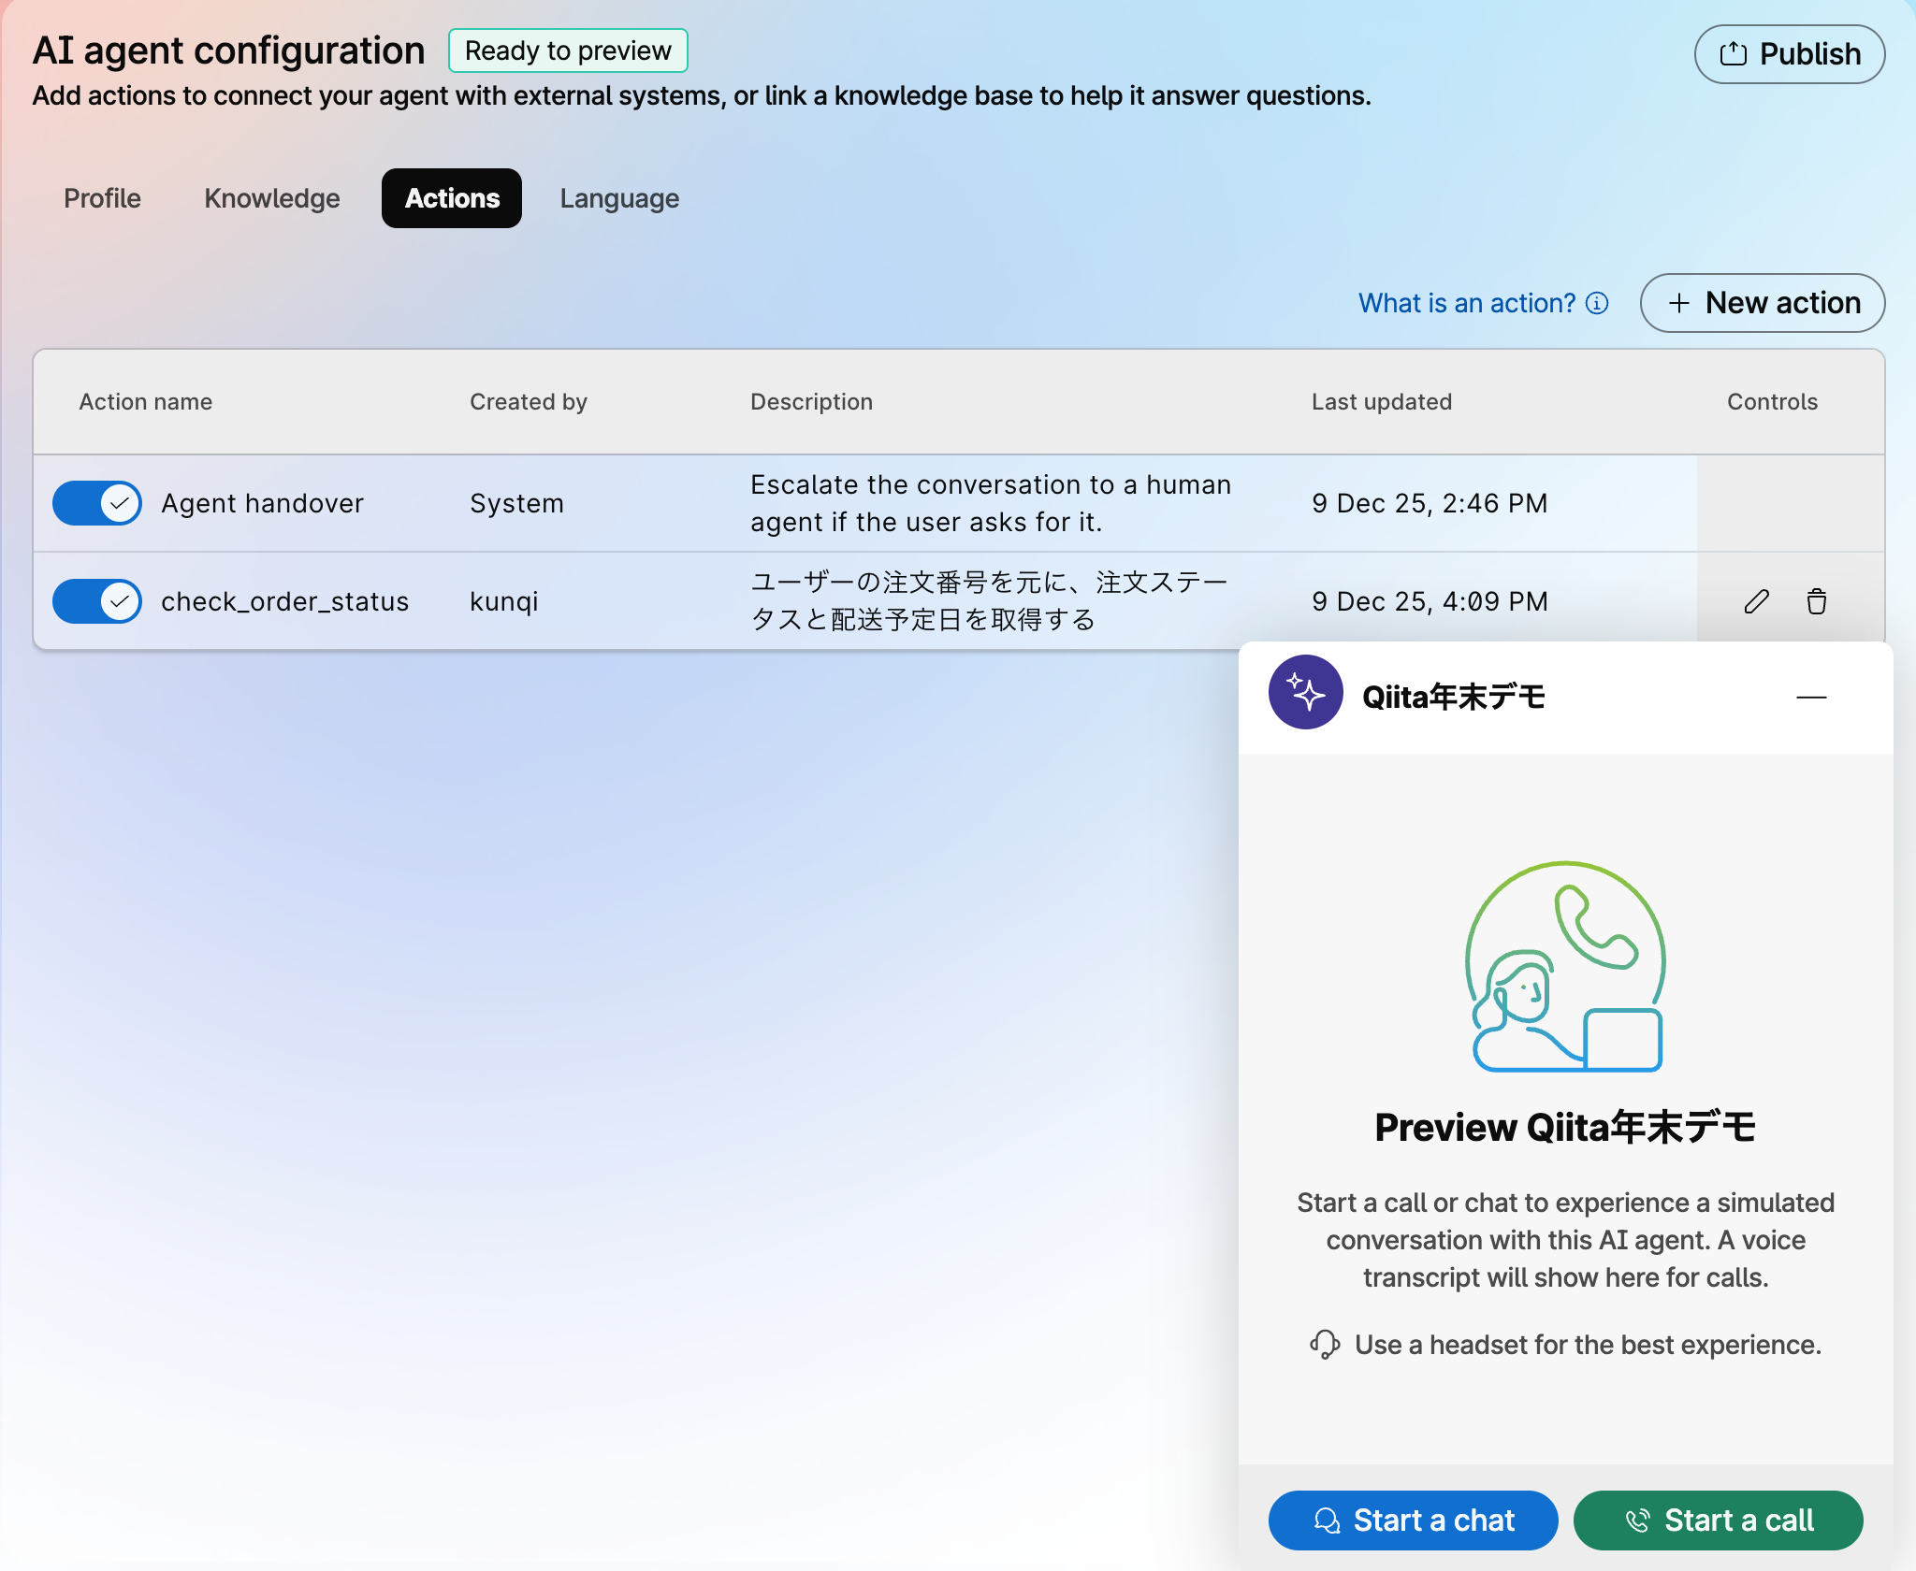Minimize the Qiita preview chat panel
The image size is (1916, 1571).
pyautogui.click(x=1811, y=698)
